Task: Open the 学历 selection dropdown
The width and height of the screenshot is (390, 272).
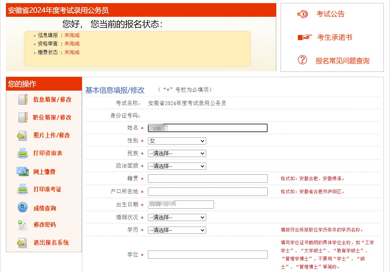Action: point(177,230)
